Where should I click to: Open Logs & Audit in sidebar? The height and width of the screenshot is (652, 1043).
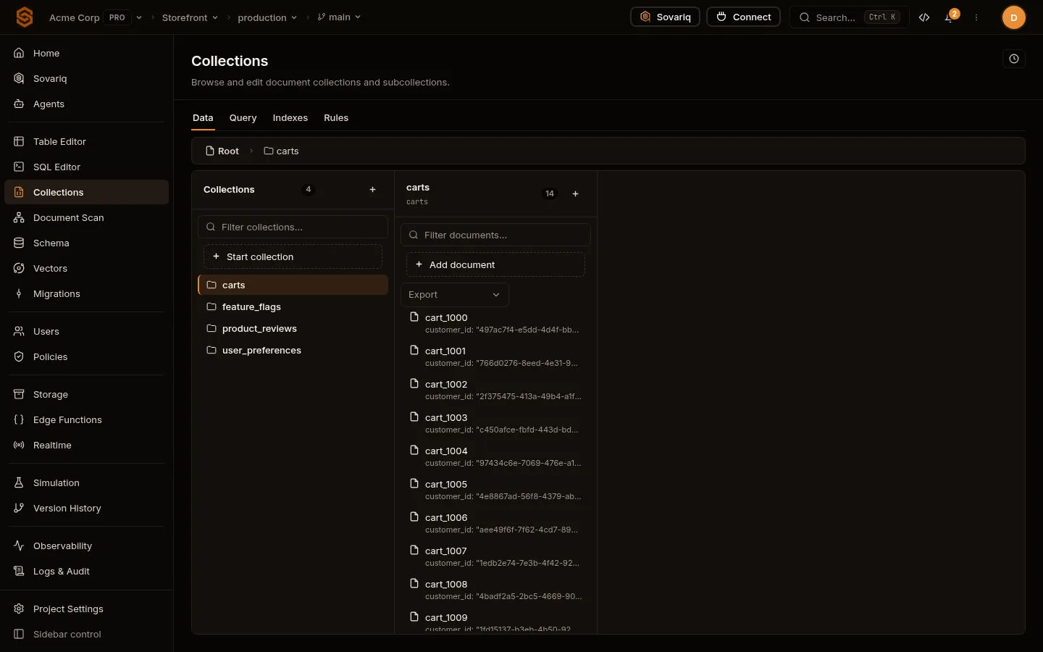pyautogui.click(x=87, y=571)
